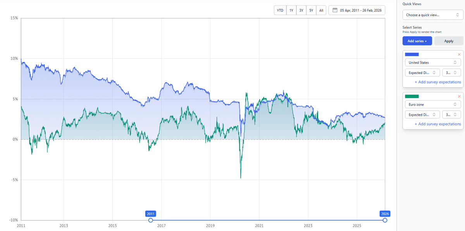Click the green swatch for Euro zone series
The width and height of the screenshot is (465, 231).
[412, 96]
